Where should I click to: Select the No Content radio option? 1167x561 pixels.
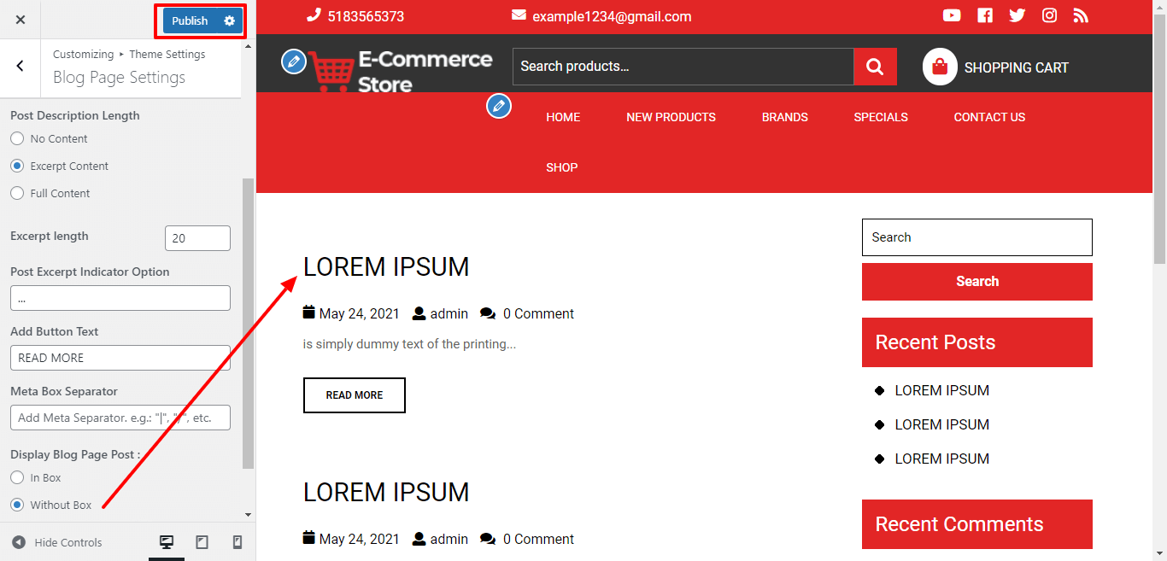coord(17,138)
